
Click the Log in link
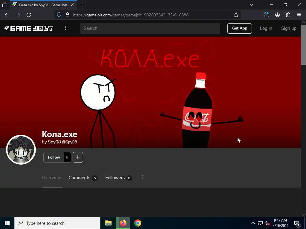coord(266,28)
